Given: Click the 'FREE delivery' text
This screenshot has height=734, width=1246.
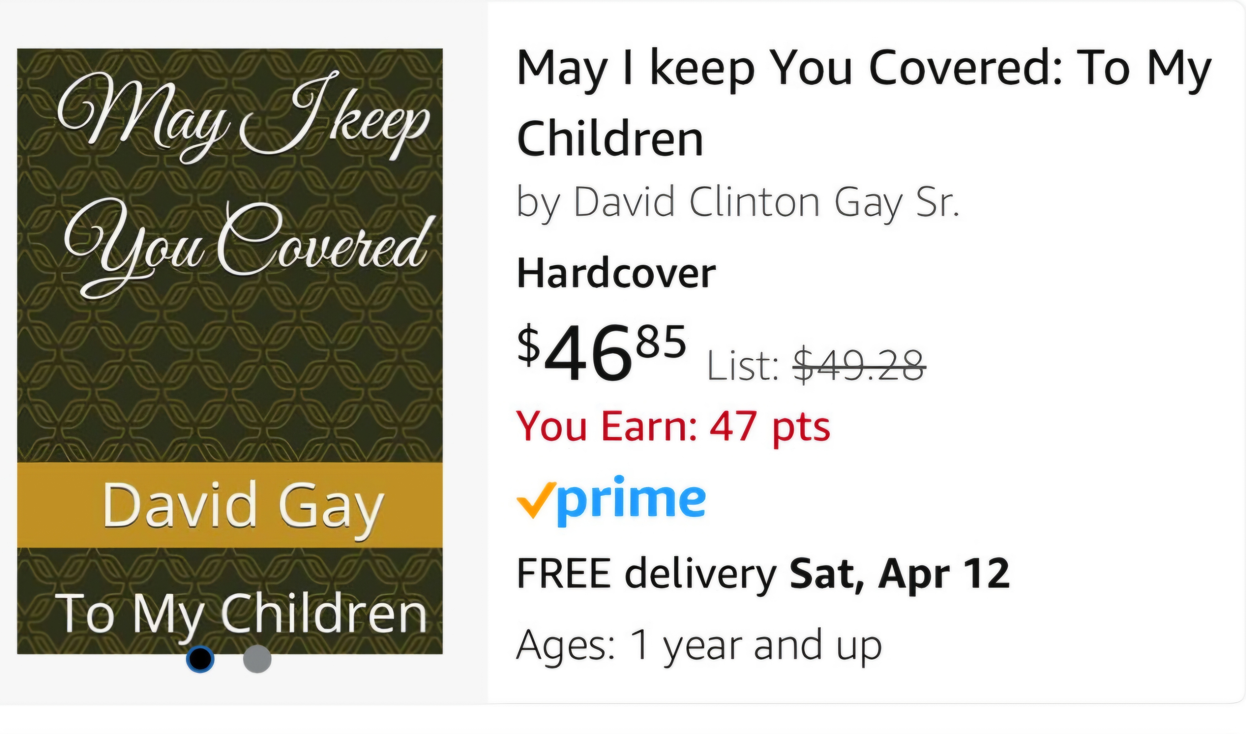Looking at the screenshot, I should 646,574.
